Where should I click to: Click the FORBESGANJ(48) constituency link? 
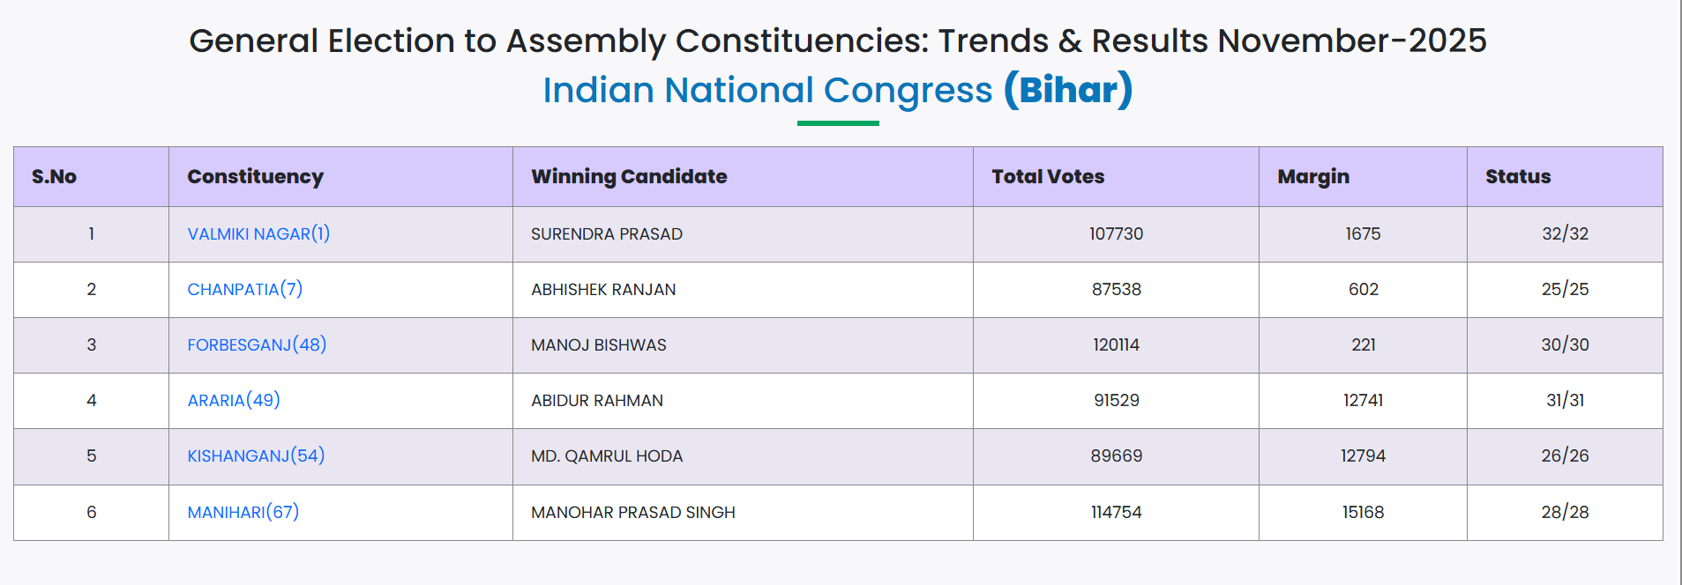pos(257,345)
